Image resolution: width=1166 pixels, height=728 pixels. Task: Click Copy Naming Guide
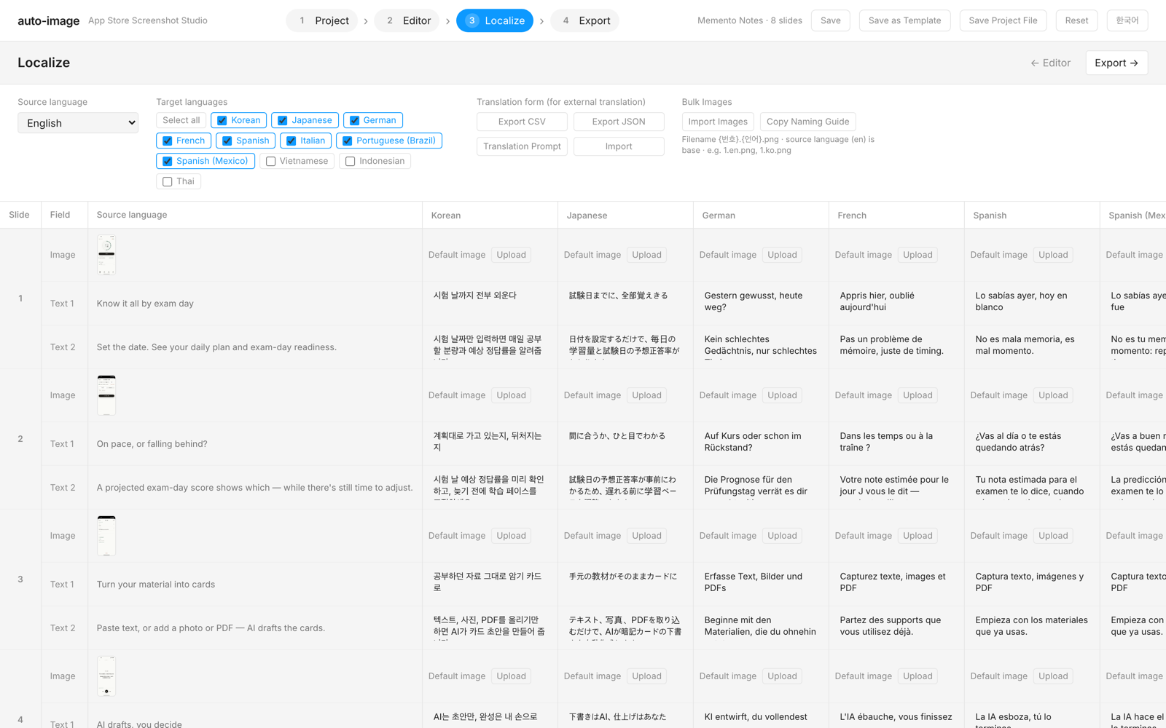click(807, 122)
